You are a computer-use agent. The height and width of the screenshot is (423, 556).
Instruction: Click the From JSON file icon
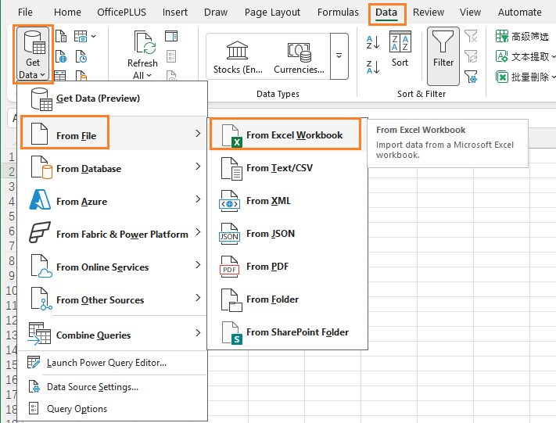tap(230, 235)
